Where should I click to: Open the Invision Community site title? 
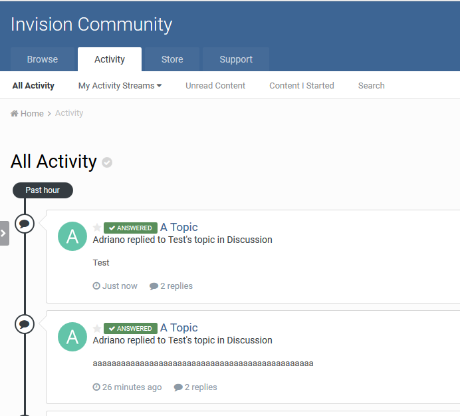pyautogui.click(x=92, y=25)
